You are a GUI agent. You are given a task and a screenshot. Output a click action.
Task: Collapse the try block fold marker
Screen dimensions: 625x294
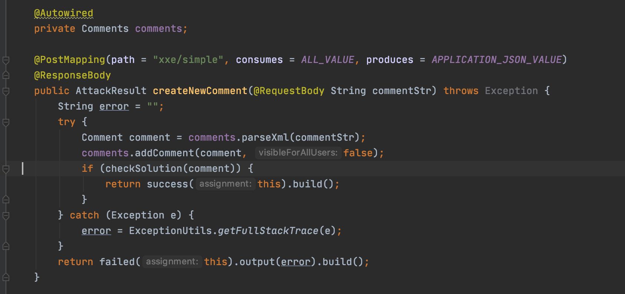pyautogui.click(x=6, y=122)
